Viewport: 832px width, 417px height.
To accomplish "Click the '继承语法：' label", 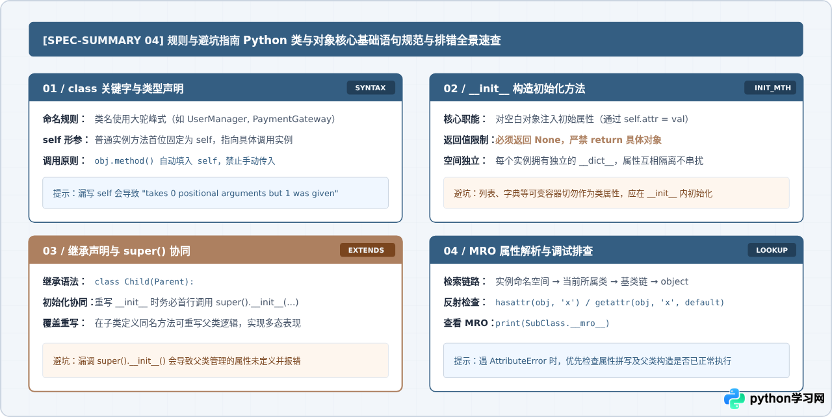I will (65, 281).
